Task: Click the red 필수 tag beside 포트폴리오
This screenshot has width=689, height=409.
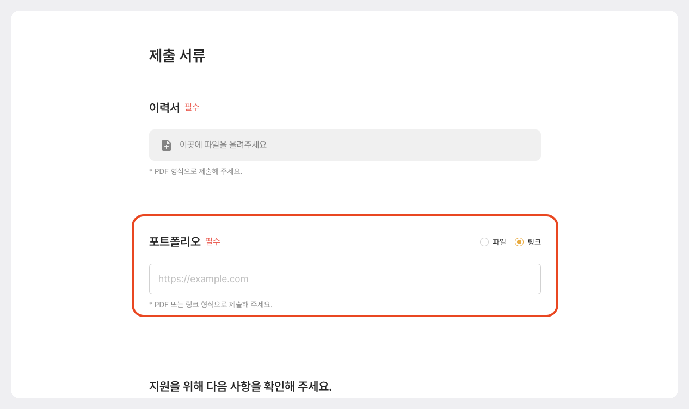Action: pos(213,241)
